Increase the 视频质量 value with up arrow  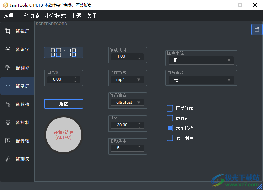click(x=139, y=146)
